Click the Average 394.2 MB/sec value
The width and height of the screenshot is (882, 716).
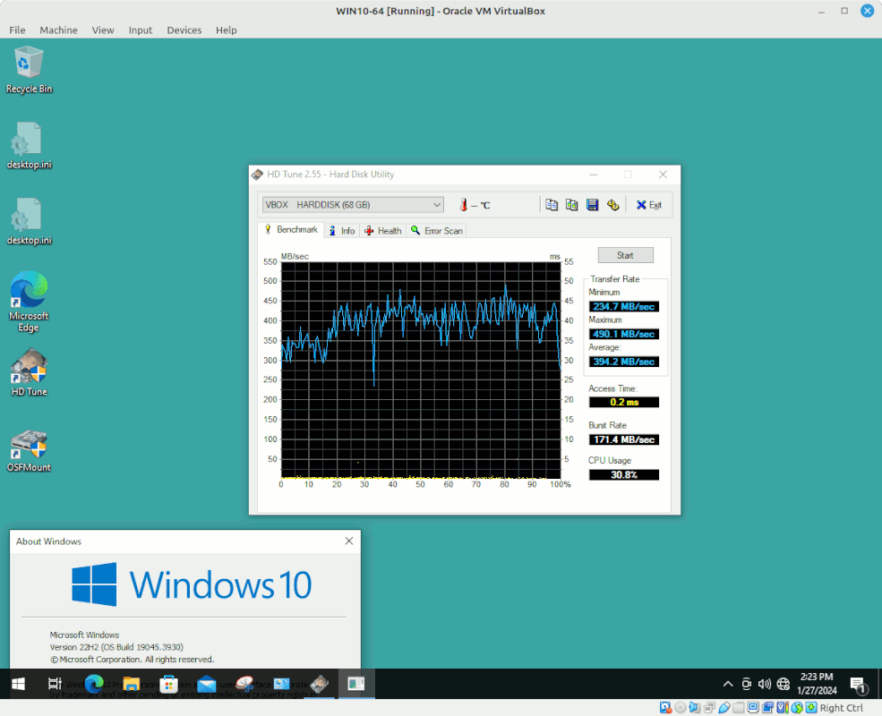[x=624, y=362]
